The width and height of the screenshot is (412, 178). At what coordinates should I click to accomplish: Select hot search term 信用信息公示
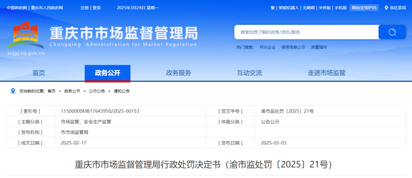pos(293,47)
